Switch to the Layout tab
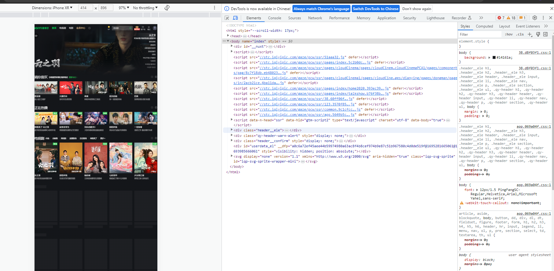The height and width of the screenshot is (271, 554). pos(504,26)
